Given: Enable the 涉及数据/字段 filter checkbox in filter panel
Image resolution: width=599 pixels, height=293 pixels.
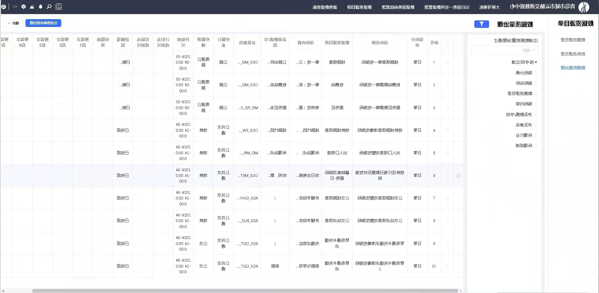Looking at the screenshot, I should [x=536, y=115].
